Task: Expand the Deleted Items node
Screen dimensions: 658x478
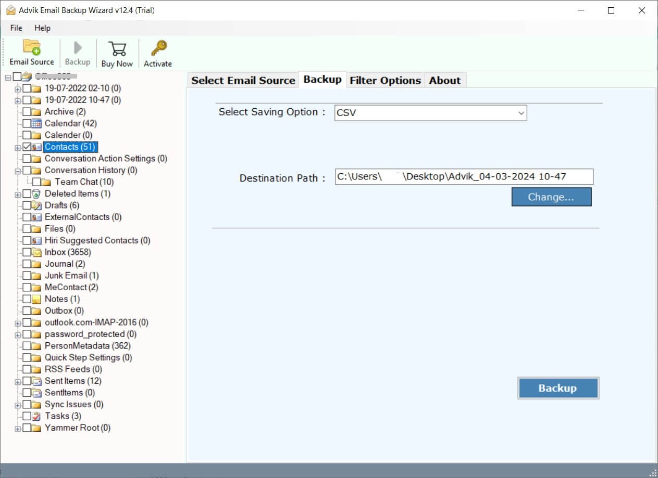Action: 18,194
